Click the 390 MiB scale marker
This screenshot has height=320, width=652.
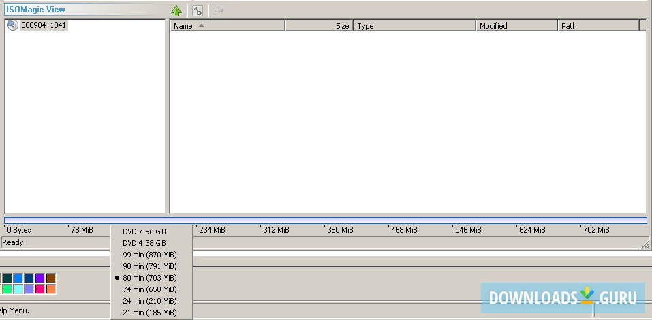click(340, 230)
